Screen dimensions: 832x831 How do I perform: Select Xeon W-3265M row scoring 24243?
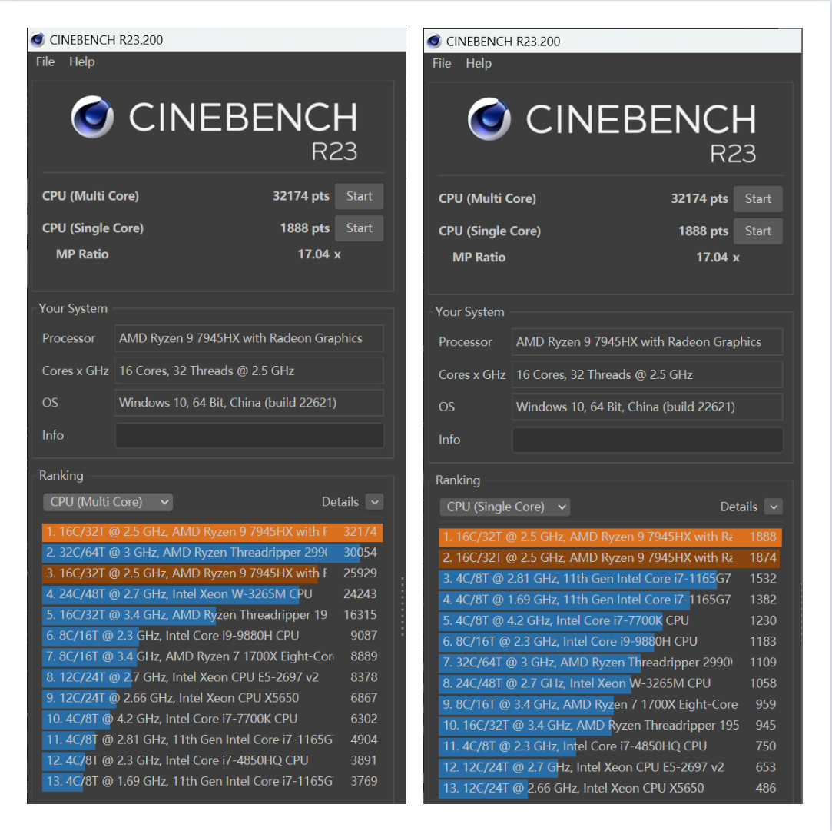[212, 594]
